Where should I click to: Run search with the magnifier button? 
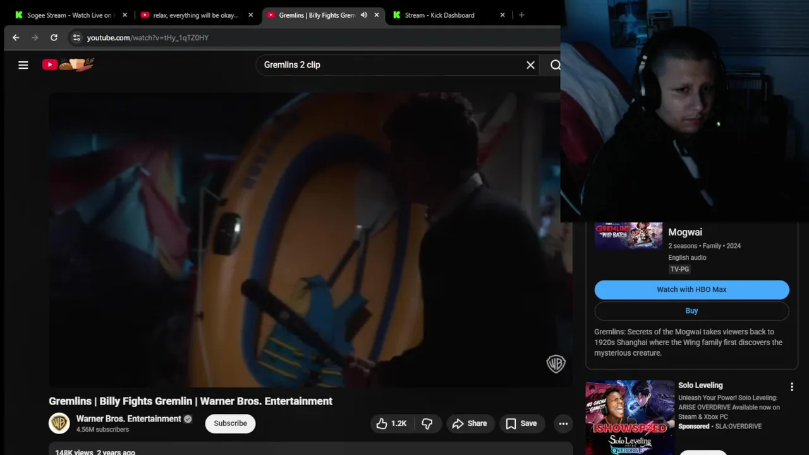click(x=555, y=64)
